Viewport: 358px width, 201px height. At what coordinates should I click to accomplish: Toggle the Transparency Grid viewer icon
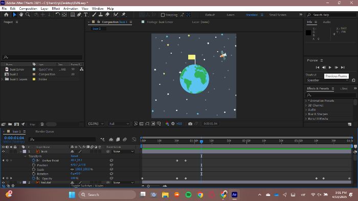pos(142,124)
